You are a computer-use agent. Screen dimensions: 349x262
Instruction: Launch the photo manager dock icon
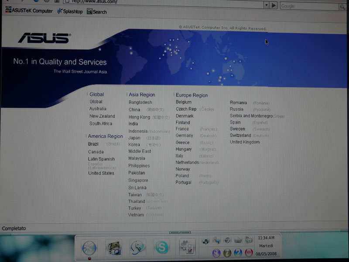[x=114, y=248]
